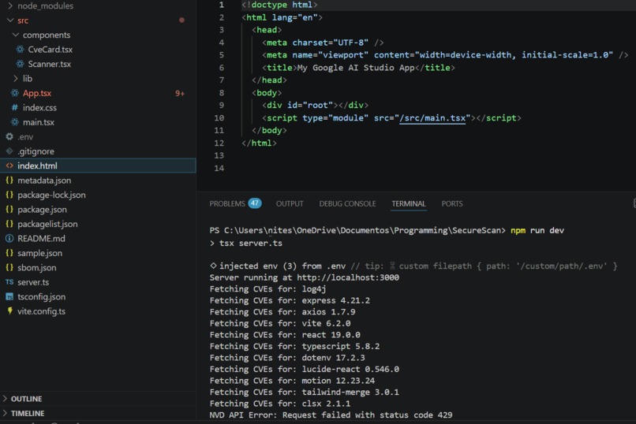Image resolution: width=636 pixels, height=424 pixels.
Task: Open vite.config.ts file
Action: click(41, 311)
